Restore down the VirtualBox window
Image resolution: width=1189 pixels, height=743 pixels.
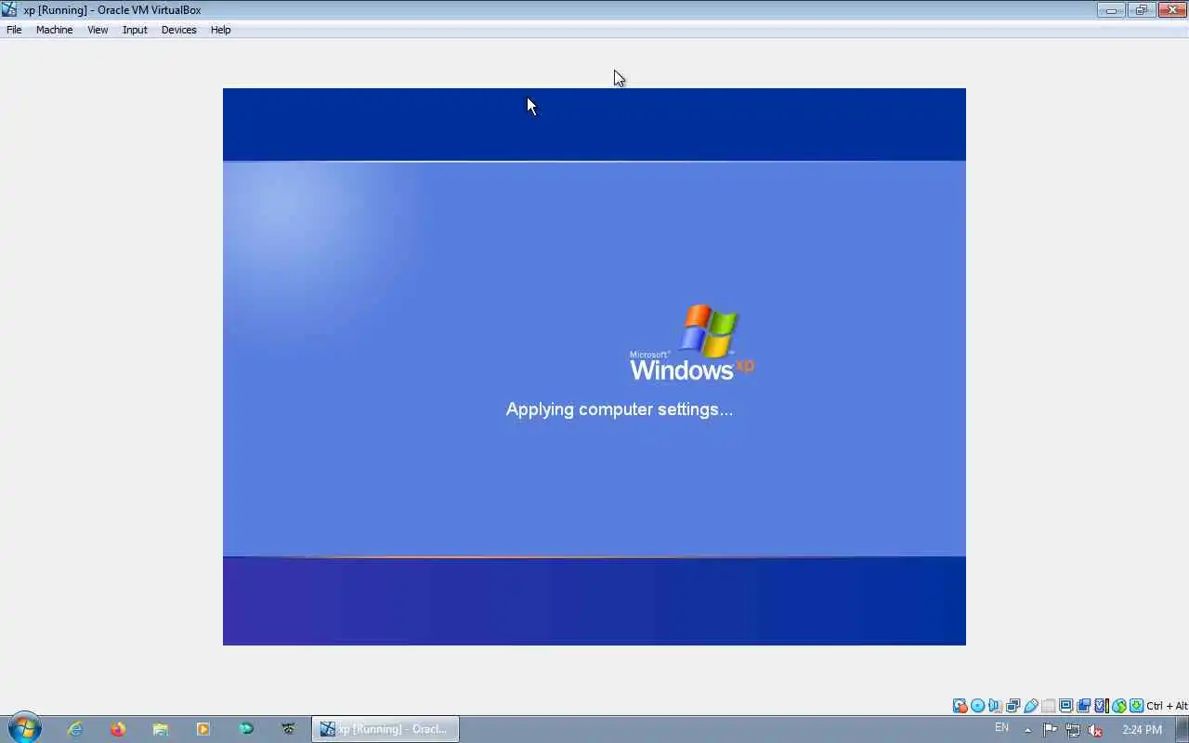(x=1141, y=10)
